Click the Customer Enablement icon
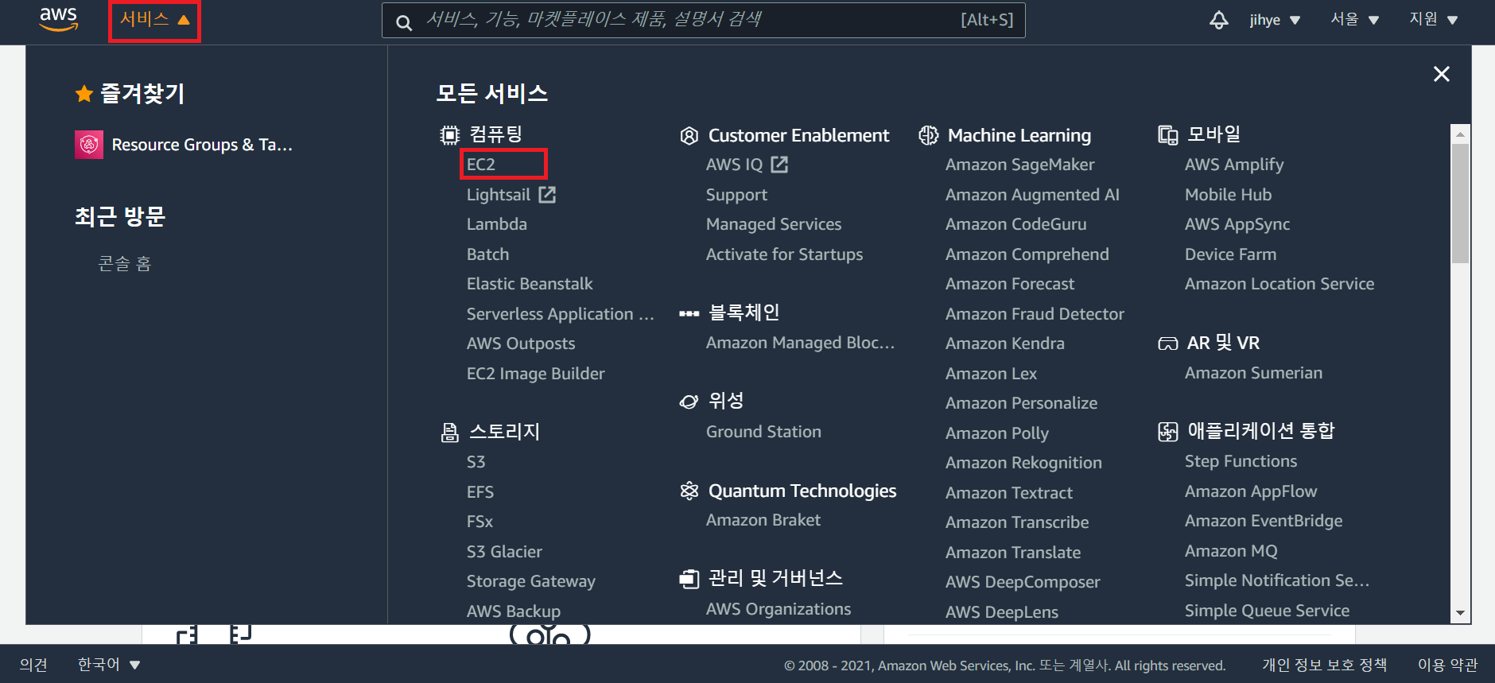This screenshot has height=683, width=1495. 689,136
